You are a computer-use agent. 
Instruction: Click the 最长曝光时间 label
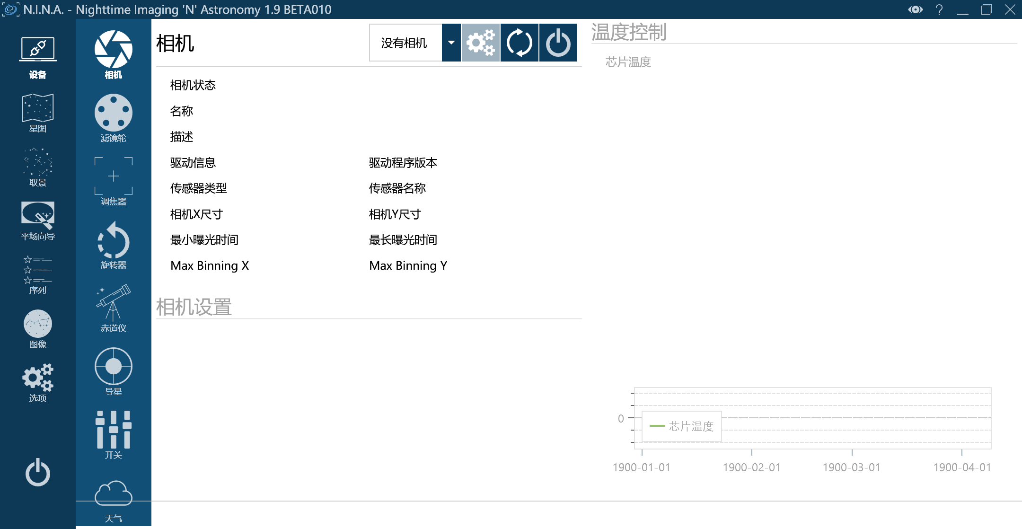403,240
